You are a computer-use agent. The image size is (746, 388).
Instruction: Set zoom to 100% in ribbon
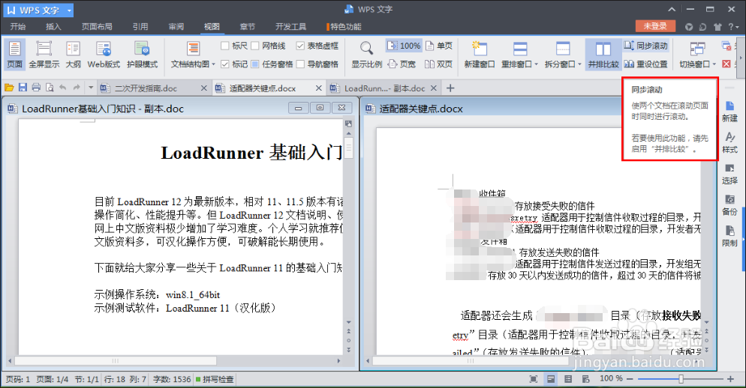click(404, 46)
